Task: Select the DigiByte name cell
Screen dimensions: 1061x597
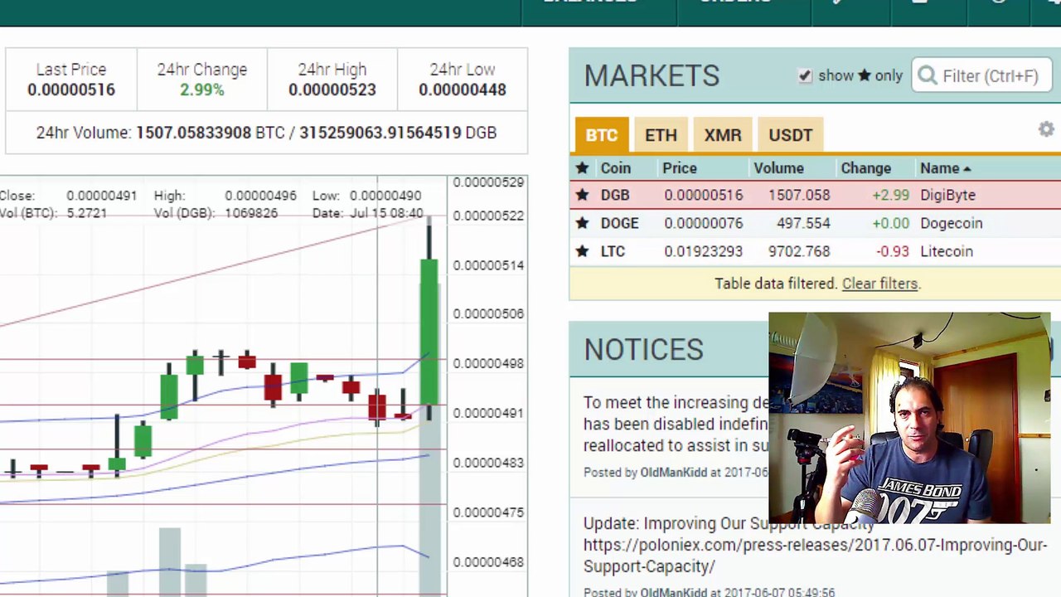Action: coord(947,195)
